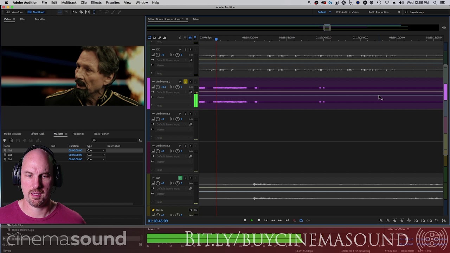Unsolo the Ambience 1 track
This screenshot has width=450, height=253.
185,82
